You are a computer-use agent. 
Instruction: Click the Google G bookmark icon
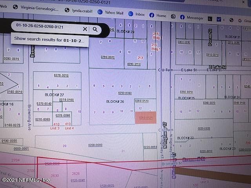[240, 20]
